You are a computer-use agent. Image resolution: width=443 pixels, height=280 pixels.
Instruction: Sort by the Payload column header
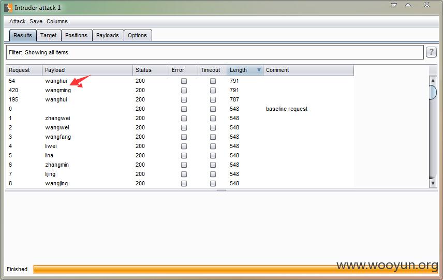click(87, 70)
